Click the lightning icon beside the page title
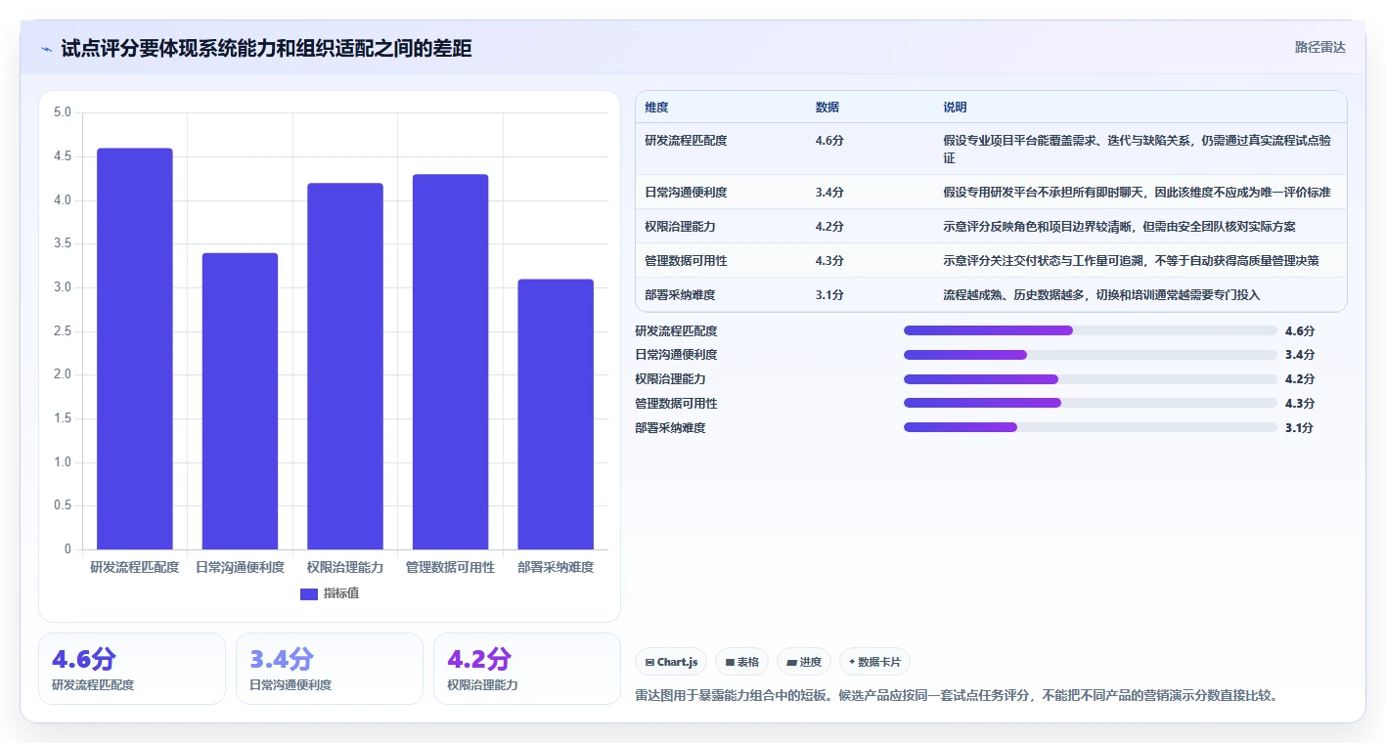This screenshot has width=1386, height=743. tap(46, 49)
